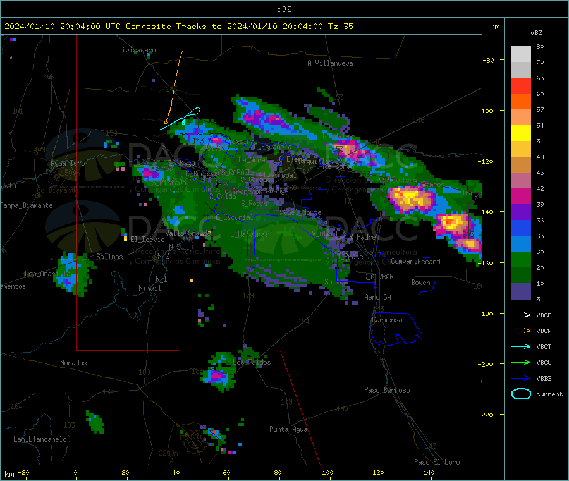Click the 'Lag.Llancanelo' map label

click(40, 440)
